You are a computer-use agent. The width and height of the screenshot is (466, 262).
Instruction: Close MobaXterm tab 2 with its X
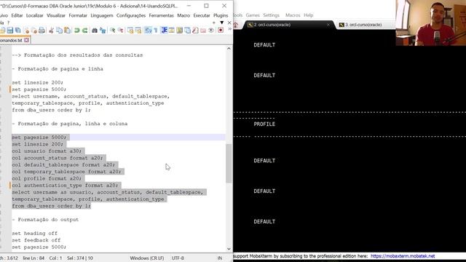pos(328,25)
